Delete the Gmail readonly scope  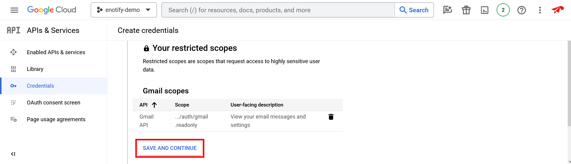click(331, 117)
